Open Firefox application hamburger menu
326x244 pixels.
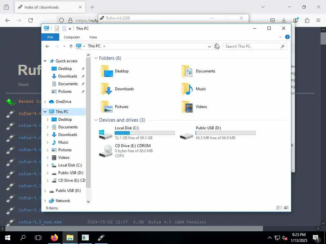pos(318,20)
